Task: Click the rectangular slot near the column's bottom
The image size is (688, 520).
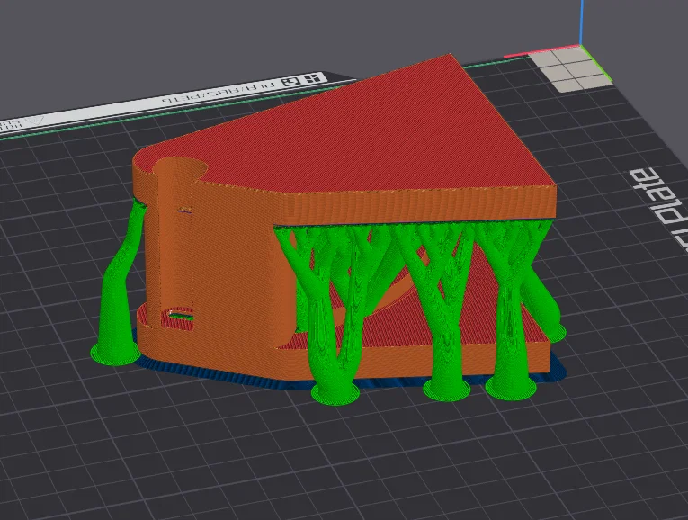Action: pyautogui.click(x=180, y=313)
